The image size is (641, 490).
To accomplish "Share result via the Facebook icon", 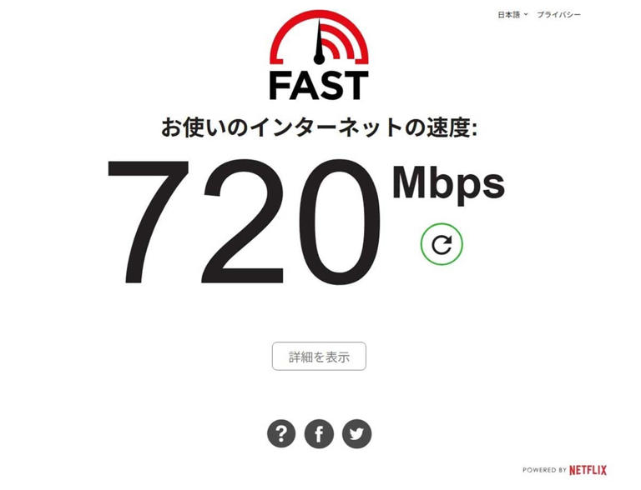I will [x=319, y=433].
